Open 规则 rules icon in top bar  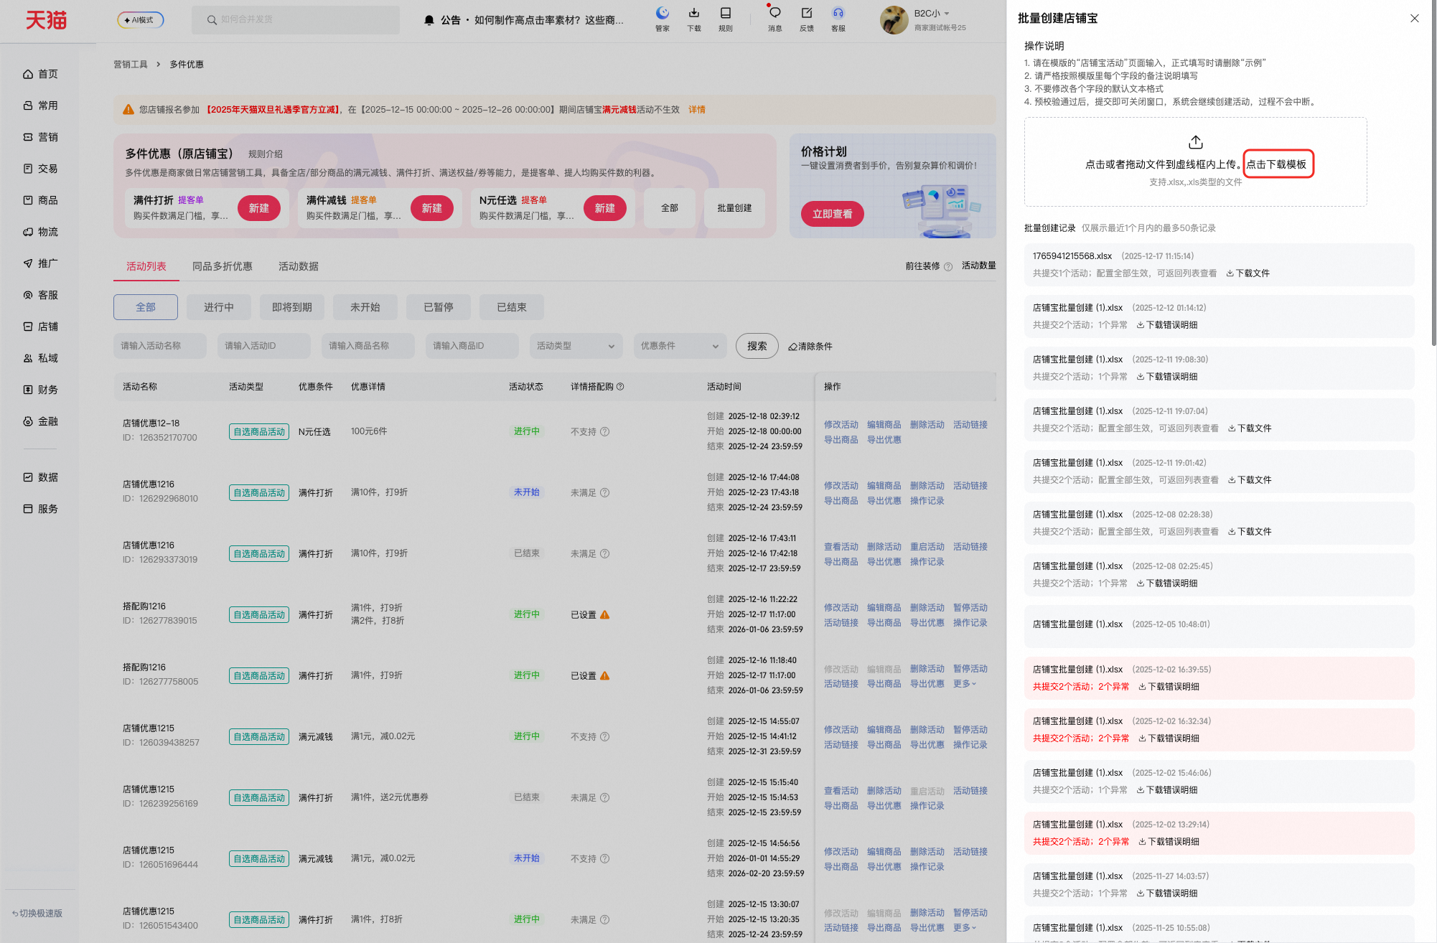725,13
